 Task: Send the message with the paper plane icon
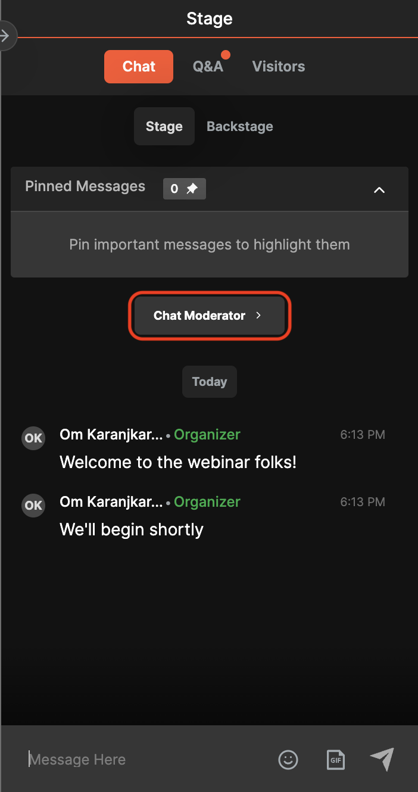(382, 759)
